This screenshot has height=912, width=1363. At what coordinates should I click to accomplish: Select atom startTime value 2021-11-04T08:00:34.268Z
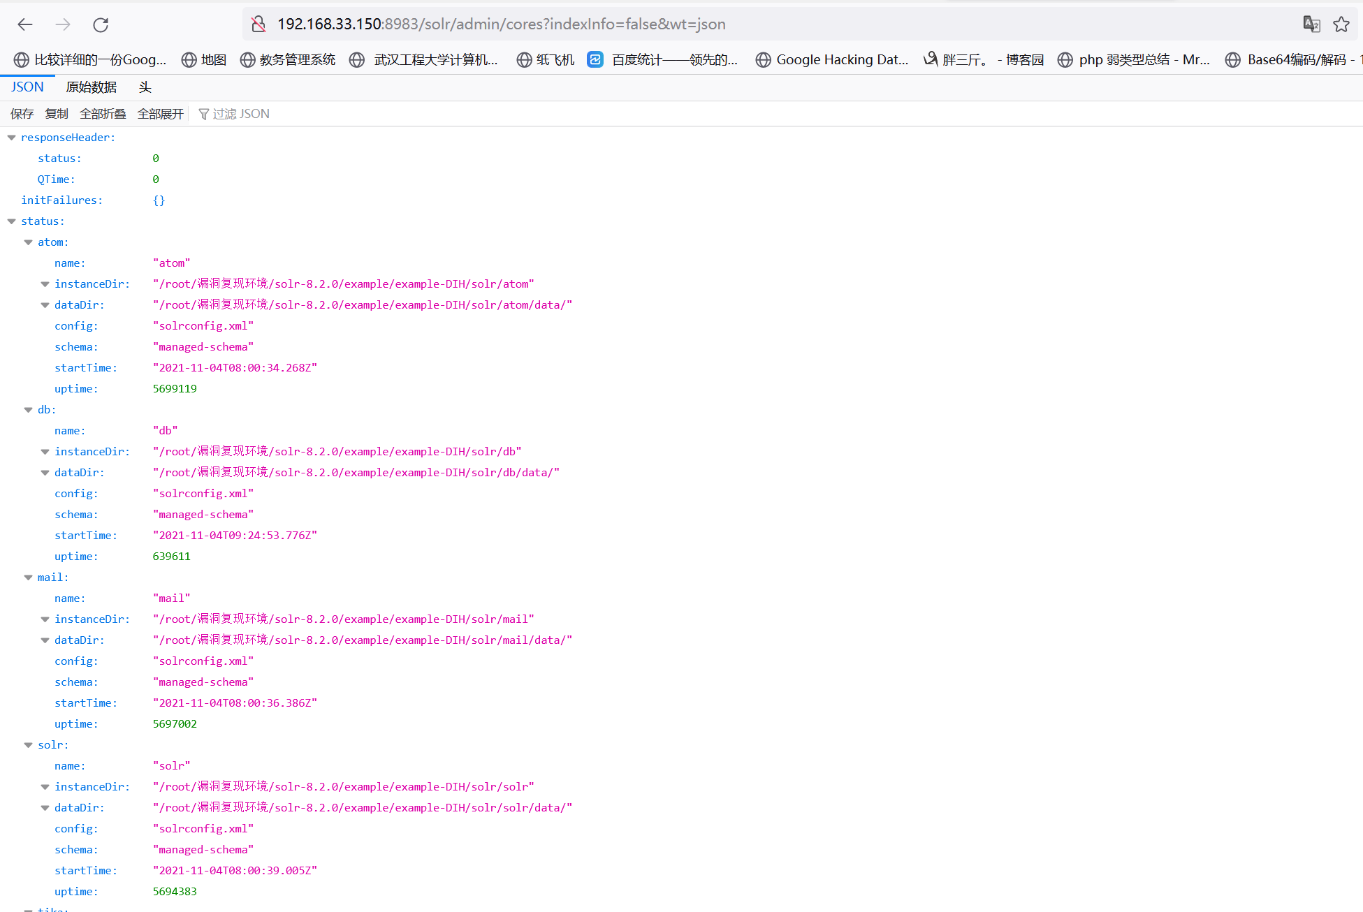[x=235, y=368]
